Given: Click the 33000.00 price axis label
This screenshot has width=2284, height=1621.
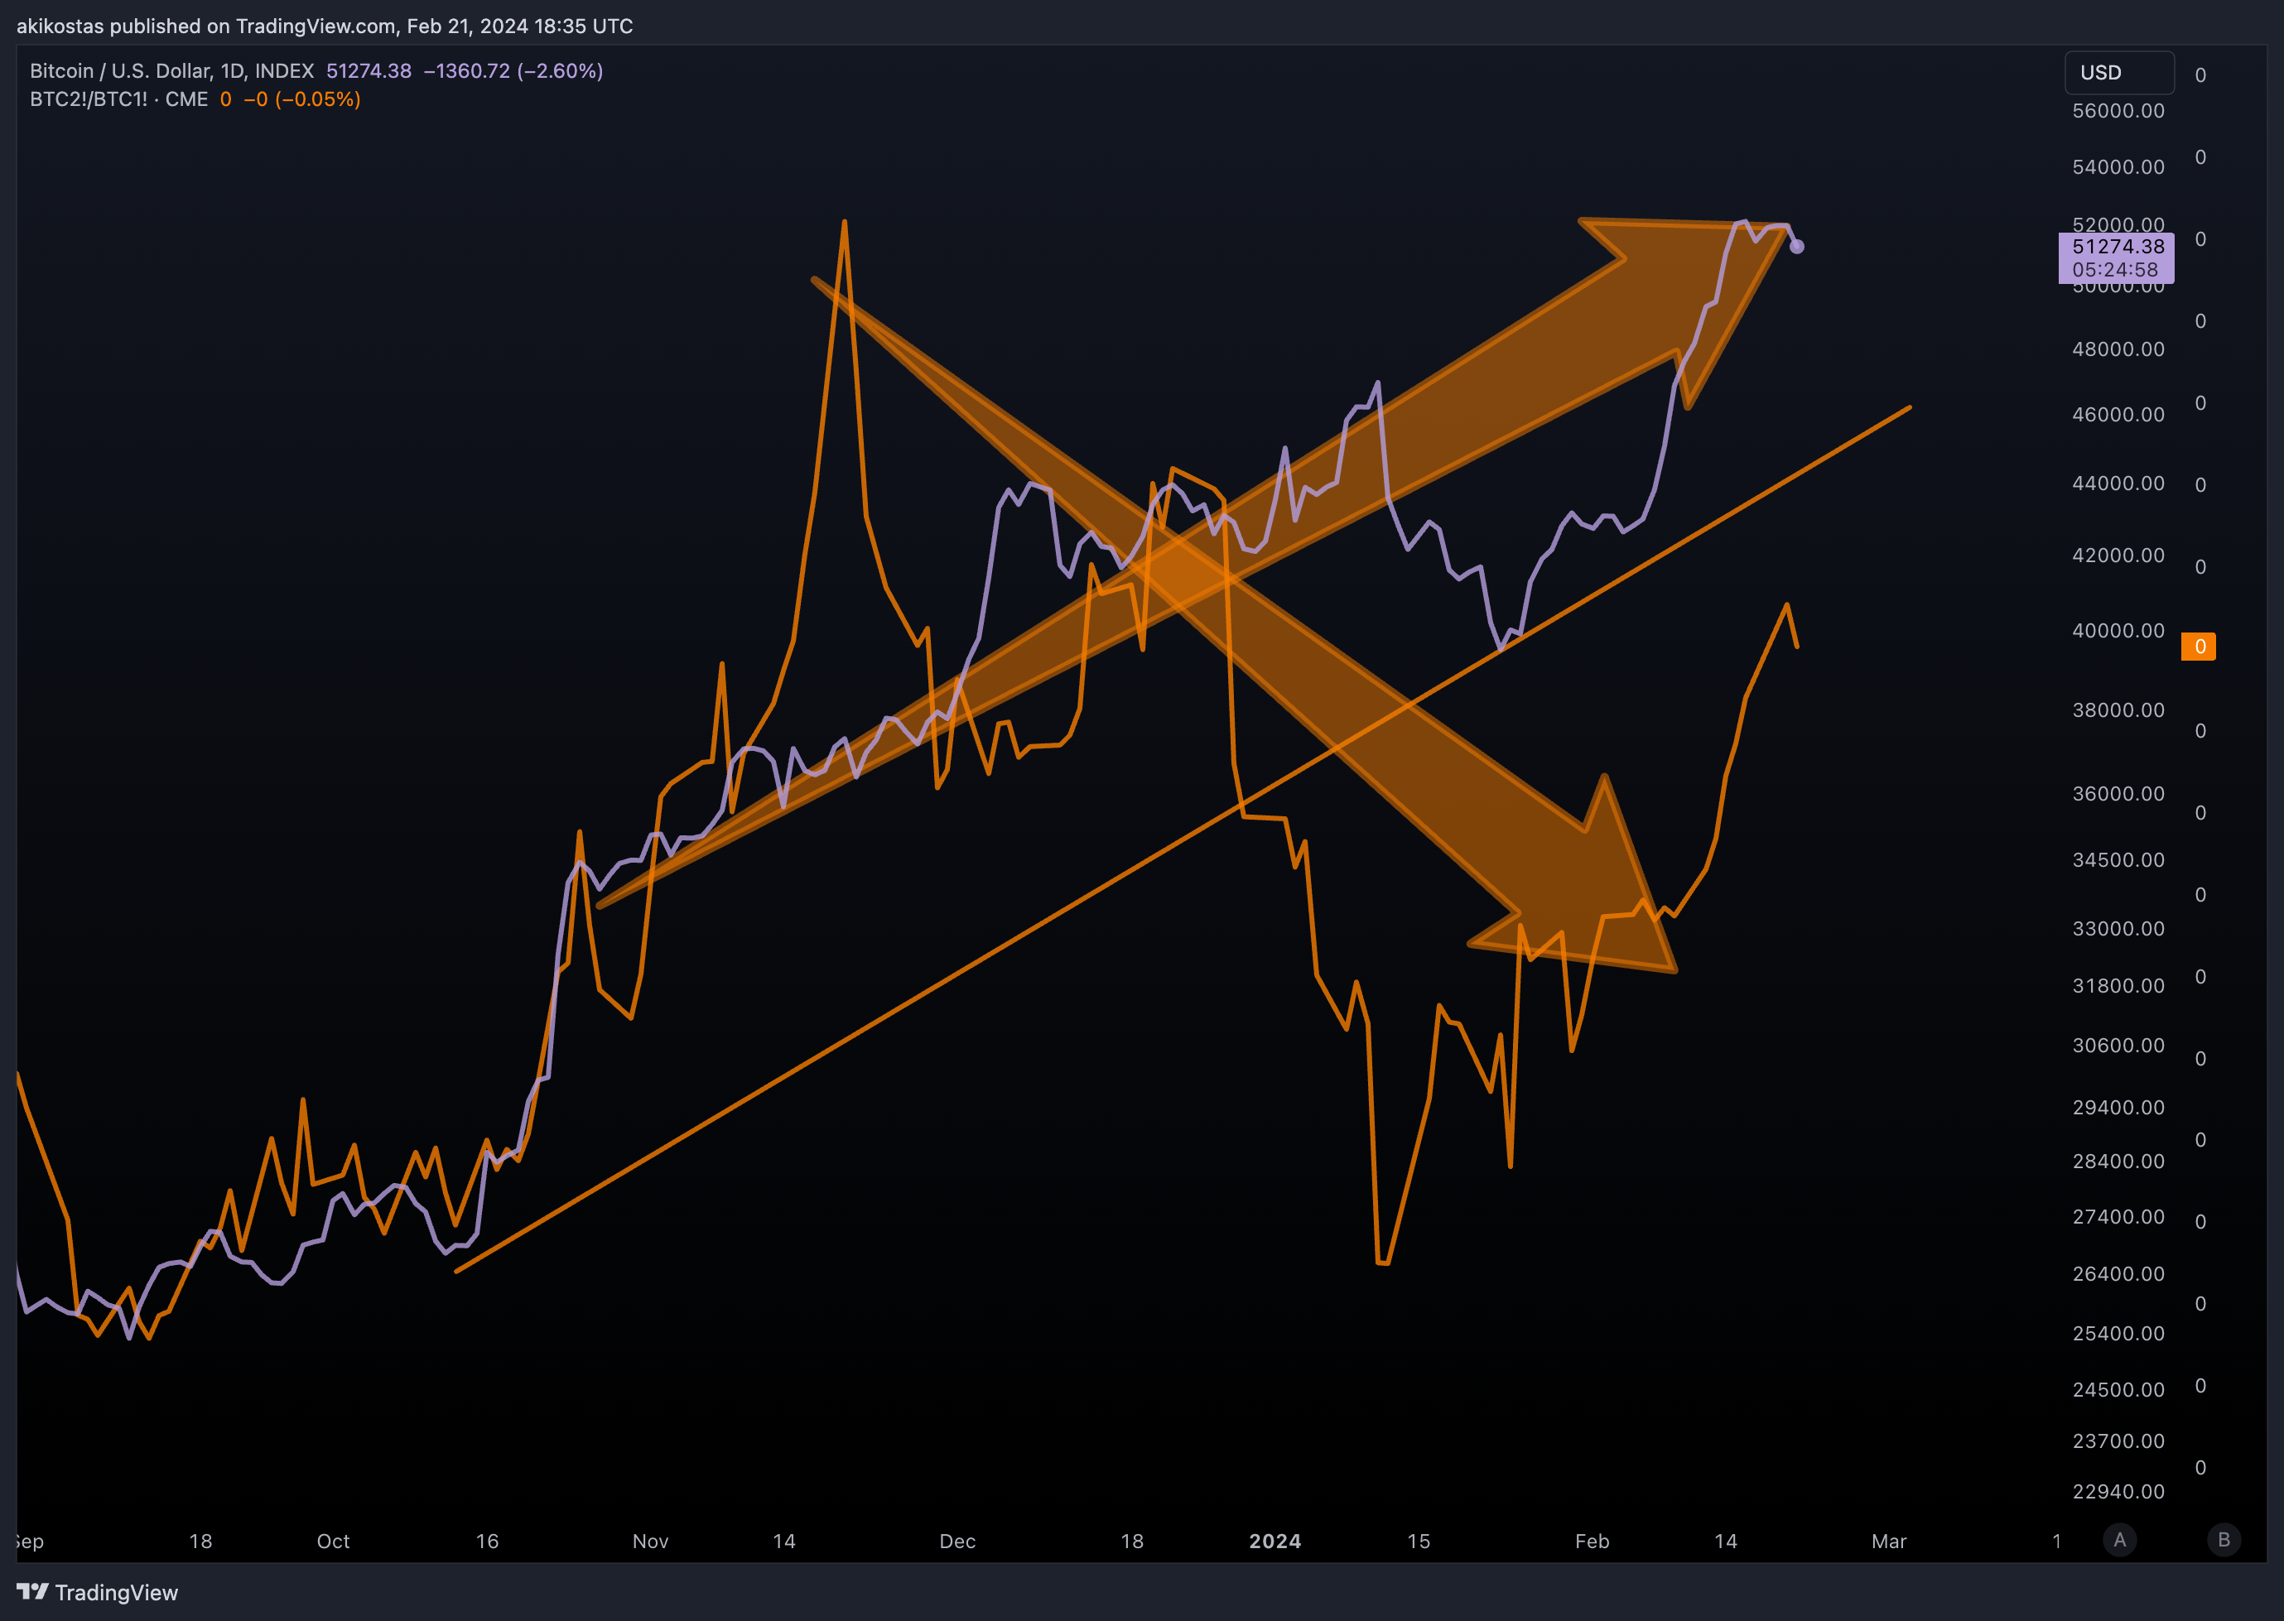Looking at the screenshot, I should point(2118,928).
